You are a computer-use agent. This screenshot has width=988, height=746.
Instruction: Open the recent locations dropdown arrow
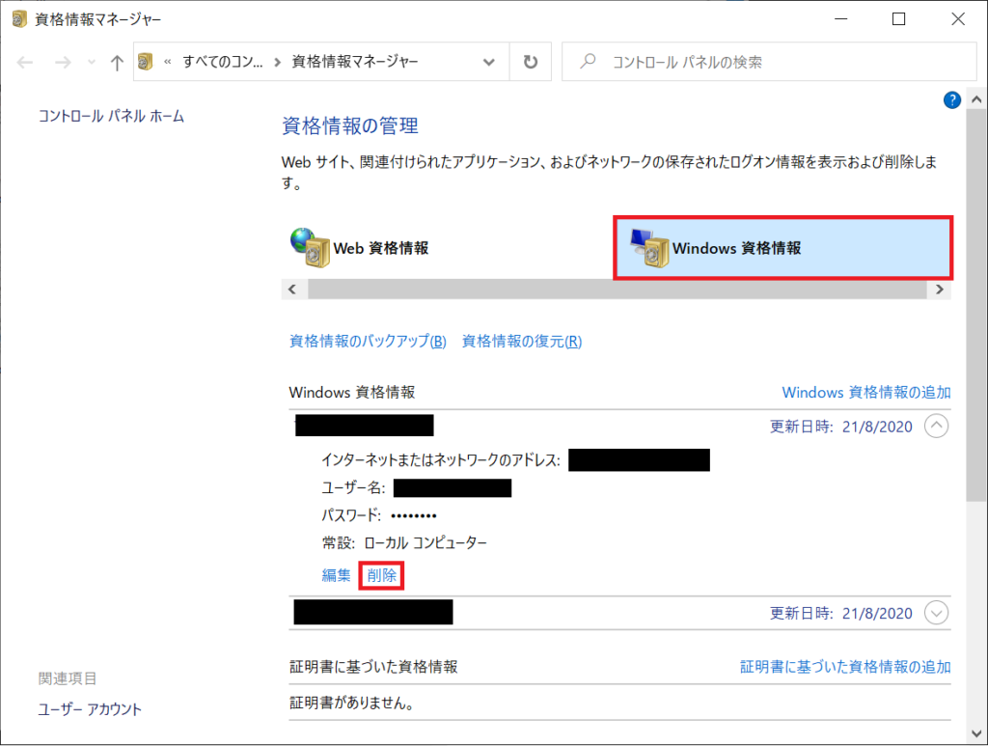pos(92,62)
